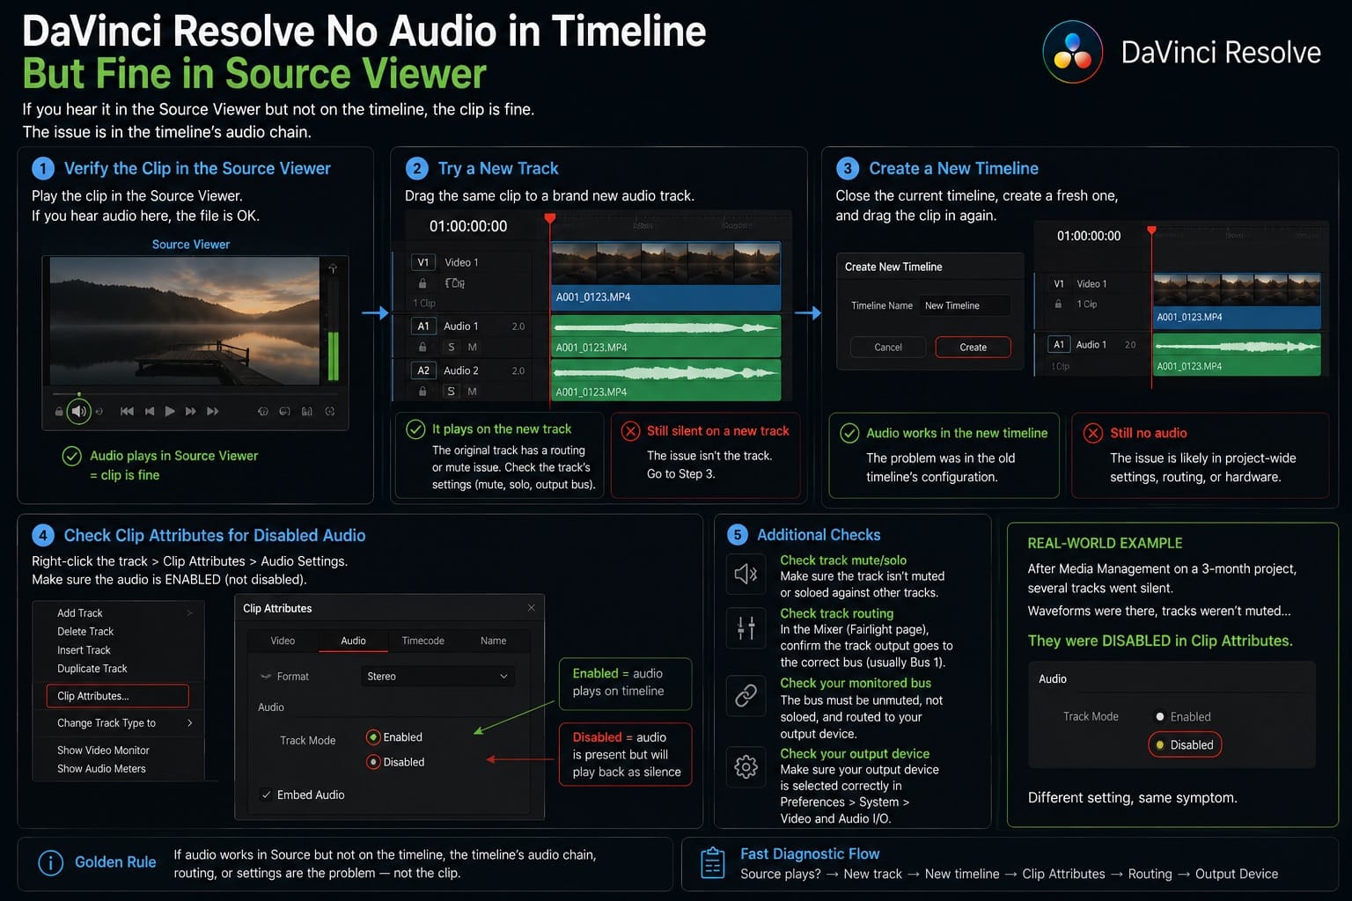Choose Duplicate Track from the context menu

tap(92, 669)
